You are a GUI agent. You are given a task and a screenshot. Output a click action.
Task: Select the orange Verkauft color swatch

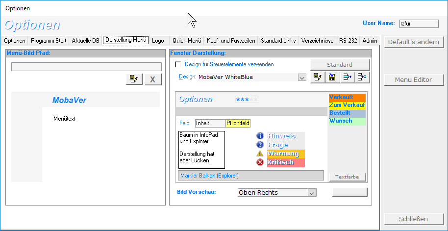tap(347, 97)
